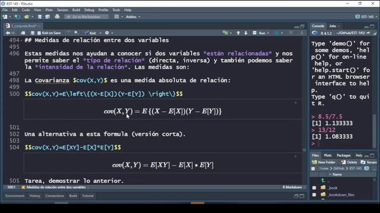Check the _book folder checkbox
This screenshot has width=380, height=213.
[x=314, y=188]
